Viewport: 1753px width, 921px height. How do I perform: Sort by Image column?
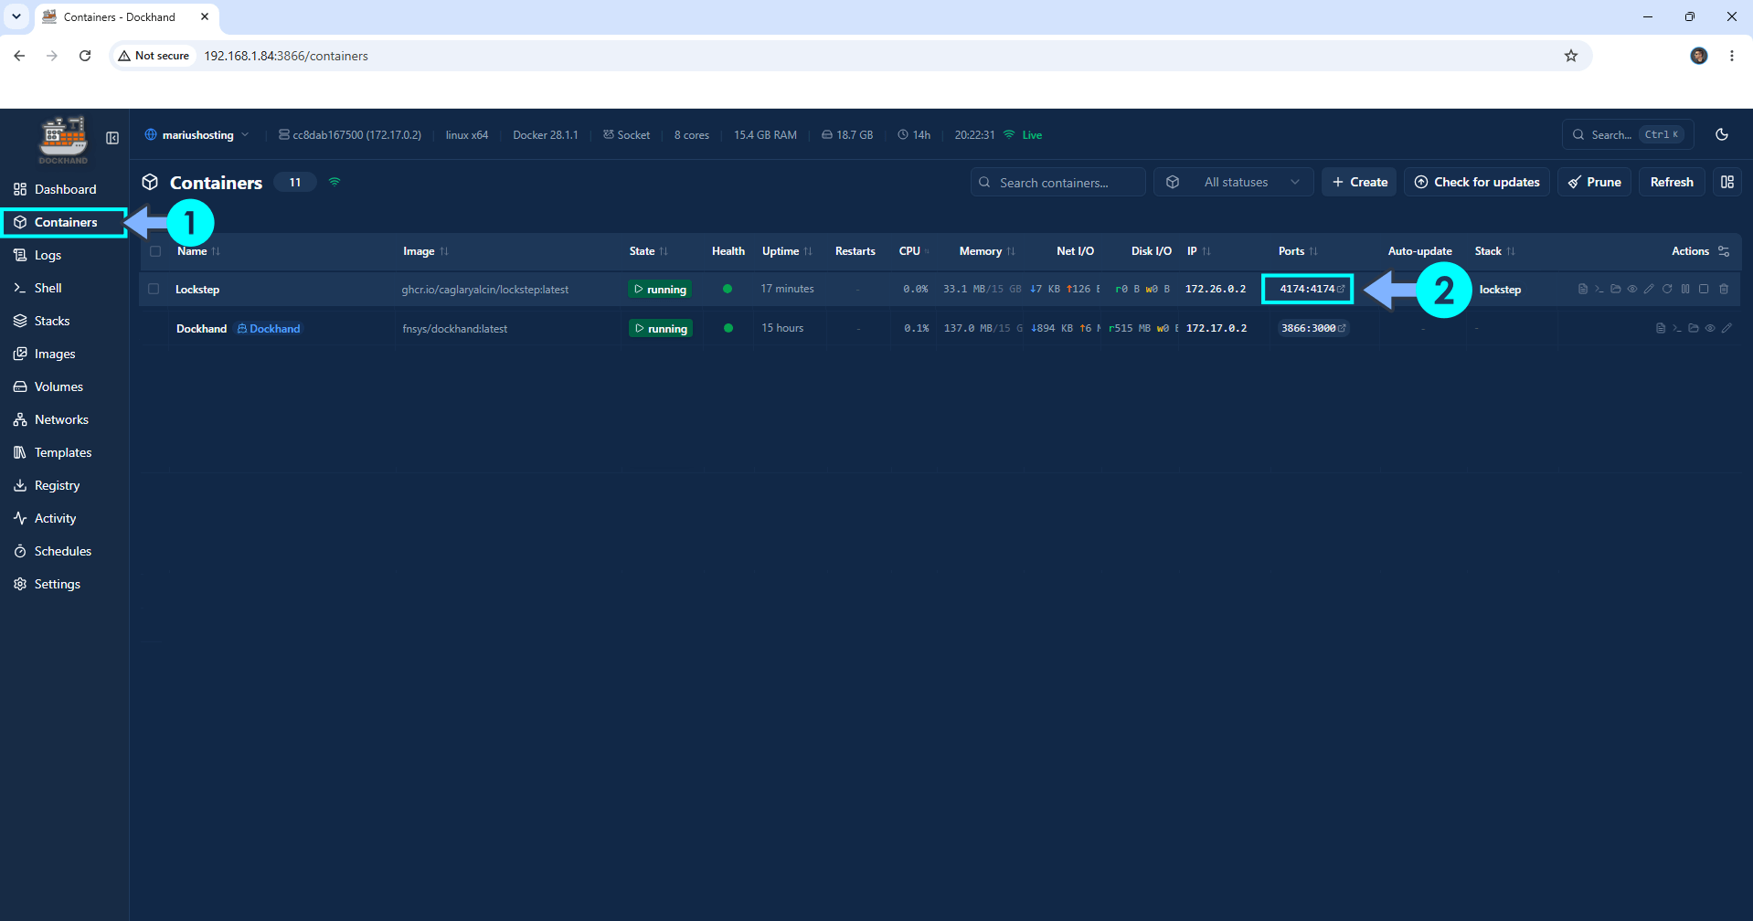pyautogui.click(x=426, y=251)
